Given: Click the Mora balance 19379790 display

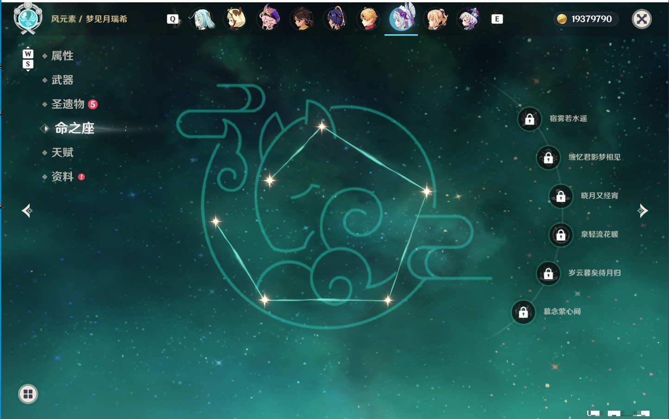Looking at the screenshot, I should click(586, 19).
